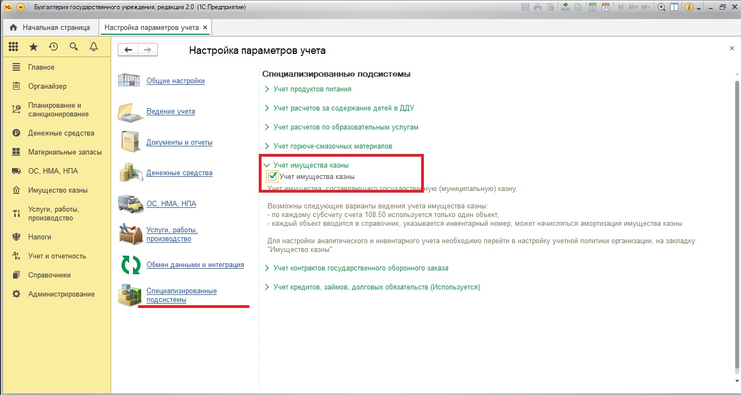This screenshot has width=741, height=395.
Task: Open the search magnifier in sidebar
Action: (74, 47)
